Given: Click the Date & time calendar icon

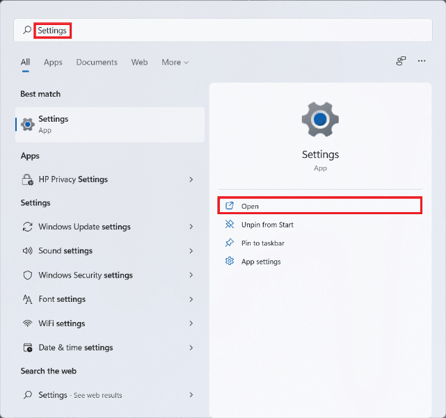Looking at the screenshot, I should [x=28, y=348].
